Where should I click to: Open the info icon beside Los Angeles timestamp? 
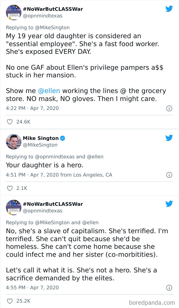[x=169, y=175]
